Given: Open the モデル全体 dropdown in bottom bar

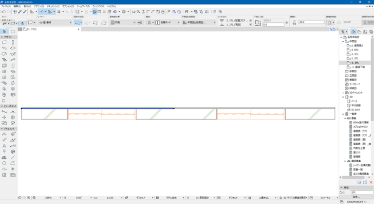Looking at the screenshot, I should tap(170, 198).
